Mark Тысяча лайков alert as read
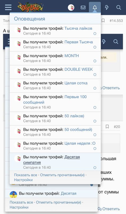Viewport: 126px width, 214px height. coord(95,34)
